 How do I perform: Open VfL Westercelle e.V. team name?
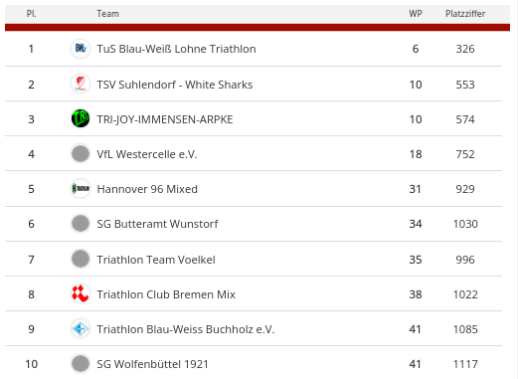(x=147, y=154)
